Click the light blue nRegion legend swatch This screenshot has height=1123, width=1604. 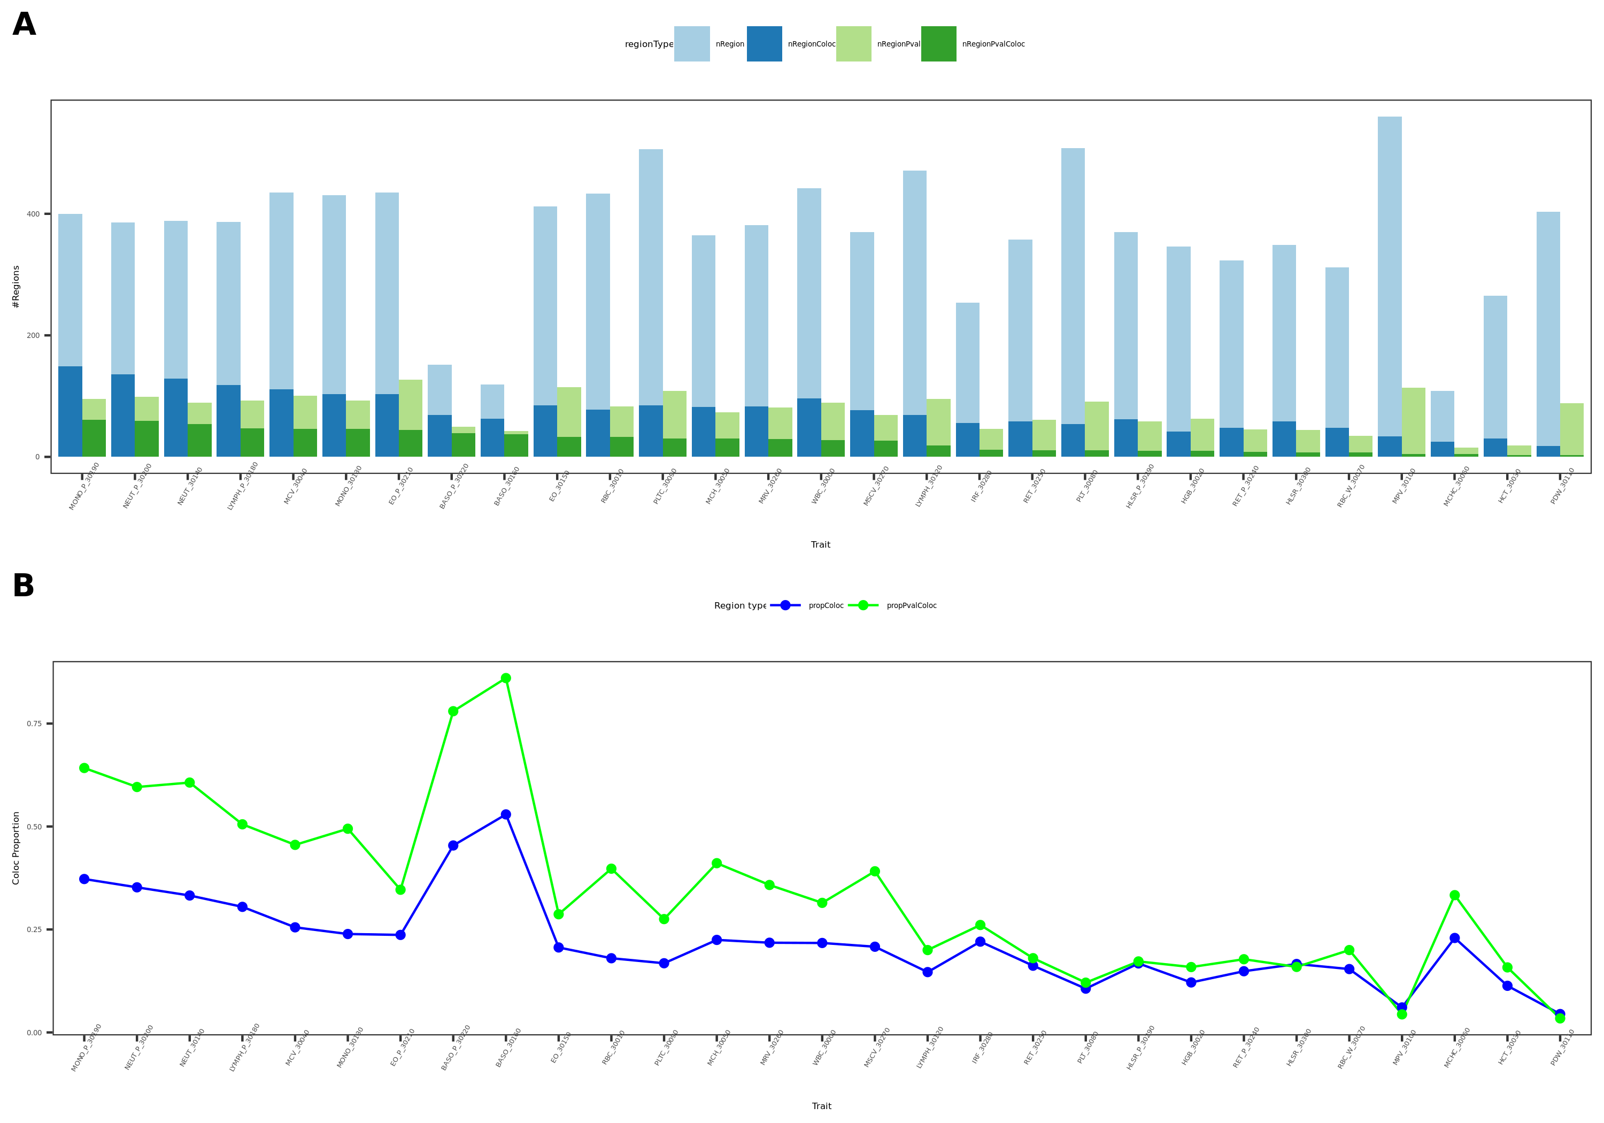(x=692, y=44)
